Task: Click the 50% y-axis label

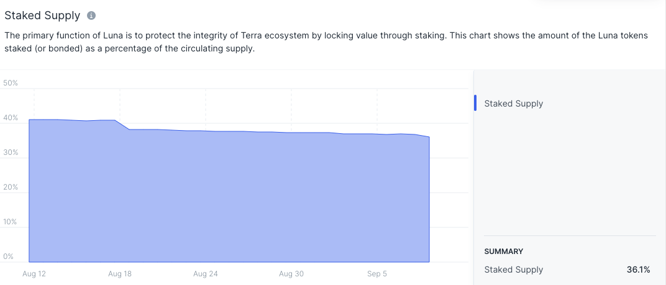Action: click(11, 83)
